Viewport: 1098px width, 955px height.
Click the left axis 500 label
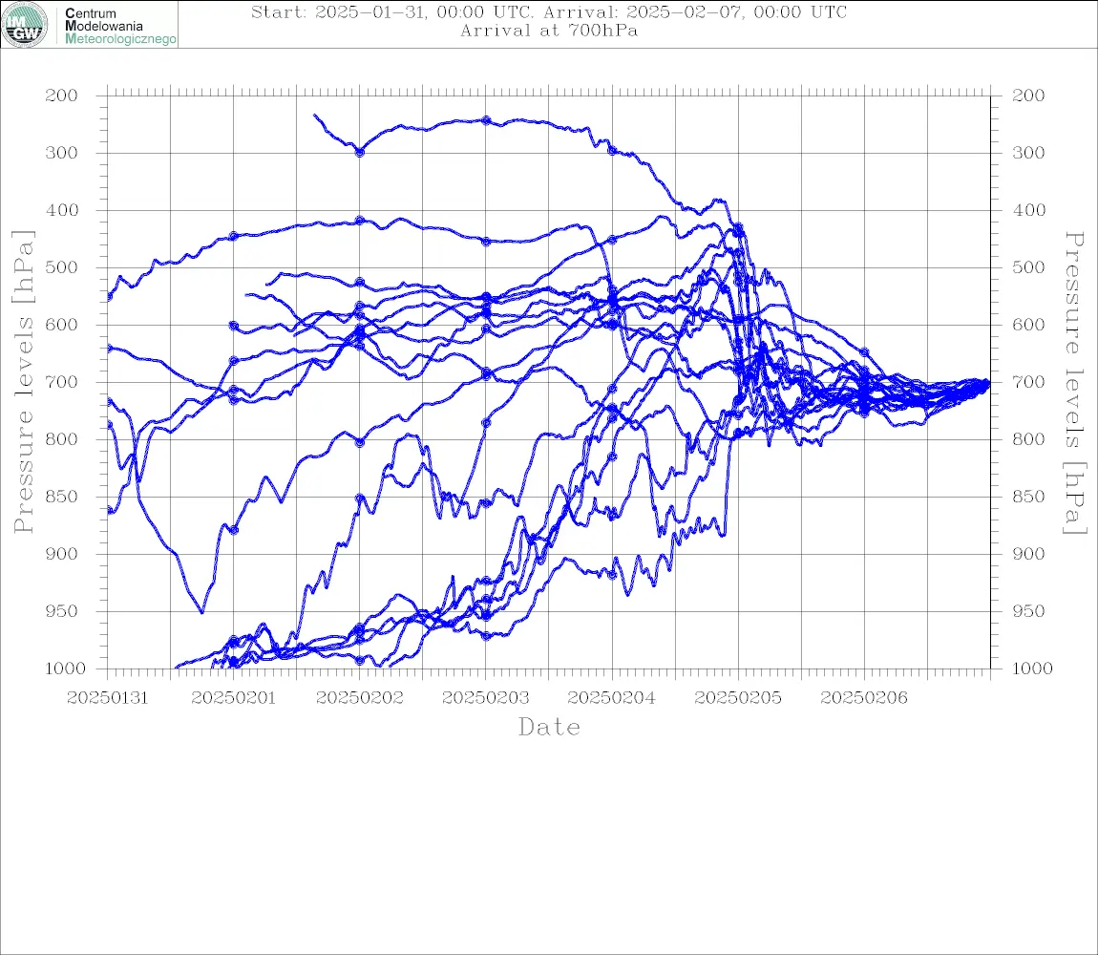(x=62, y=267)
